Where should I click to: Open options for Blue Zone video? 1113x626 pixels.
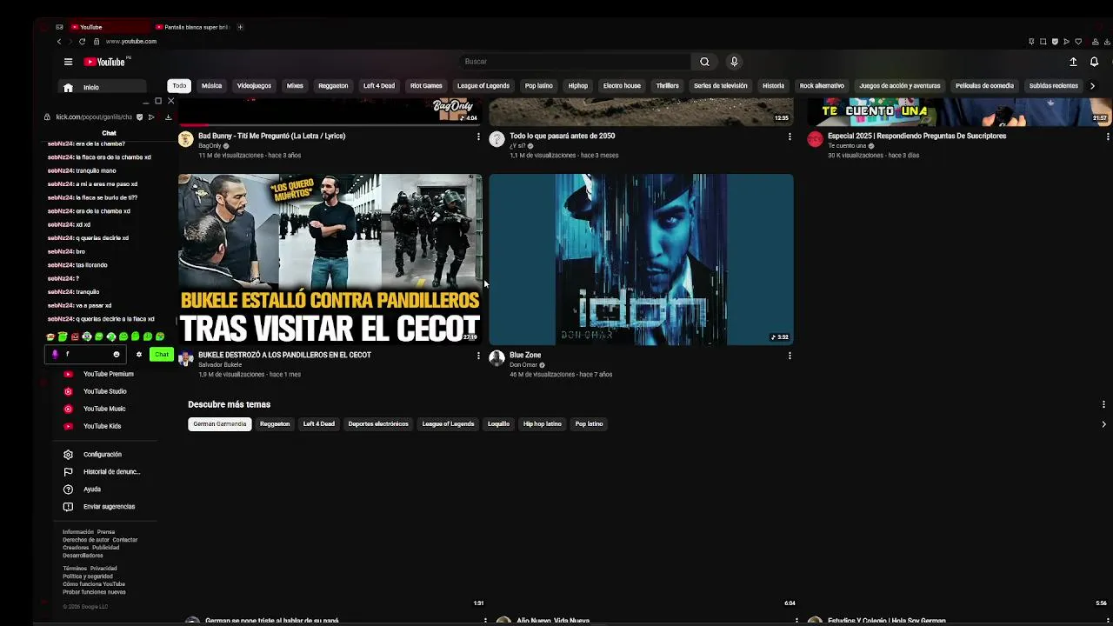(x=790, y=356)
